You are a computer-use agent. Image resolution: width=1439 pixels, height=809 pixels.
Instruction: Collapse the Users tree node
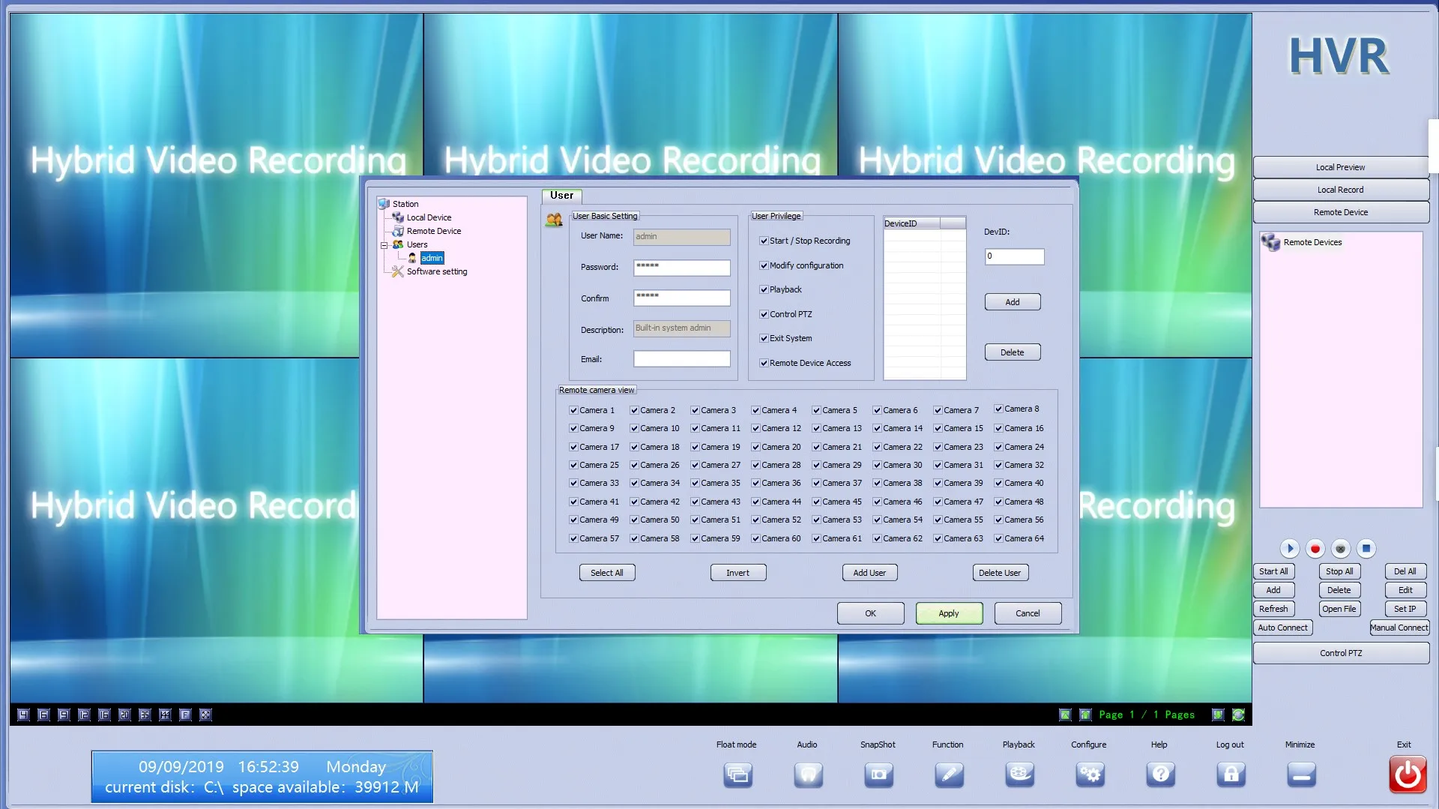click(384, 245)
